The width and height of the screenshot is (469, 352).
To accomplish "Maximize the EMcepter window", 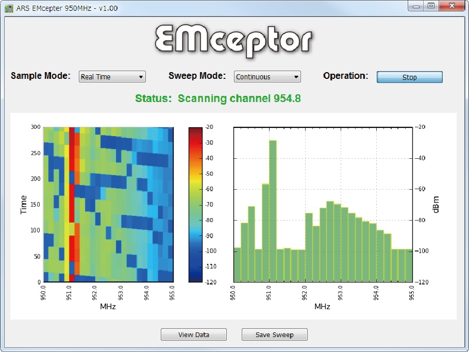I will [x=431, y=6].
